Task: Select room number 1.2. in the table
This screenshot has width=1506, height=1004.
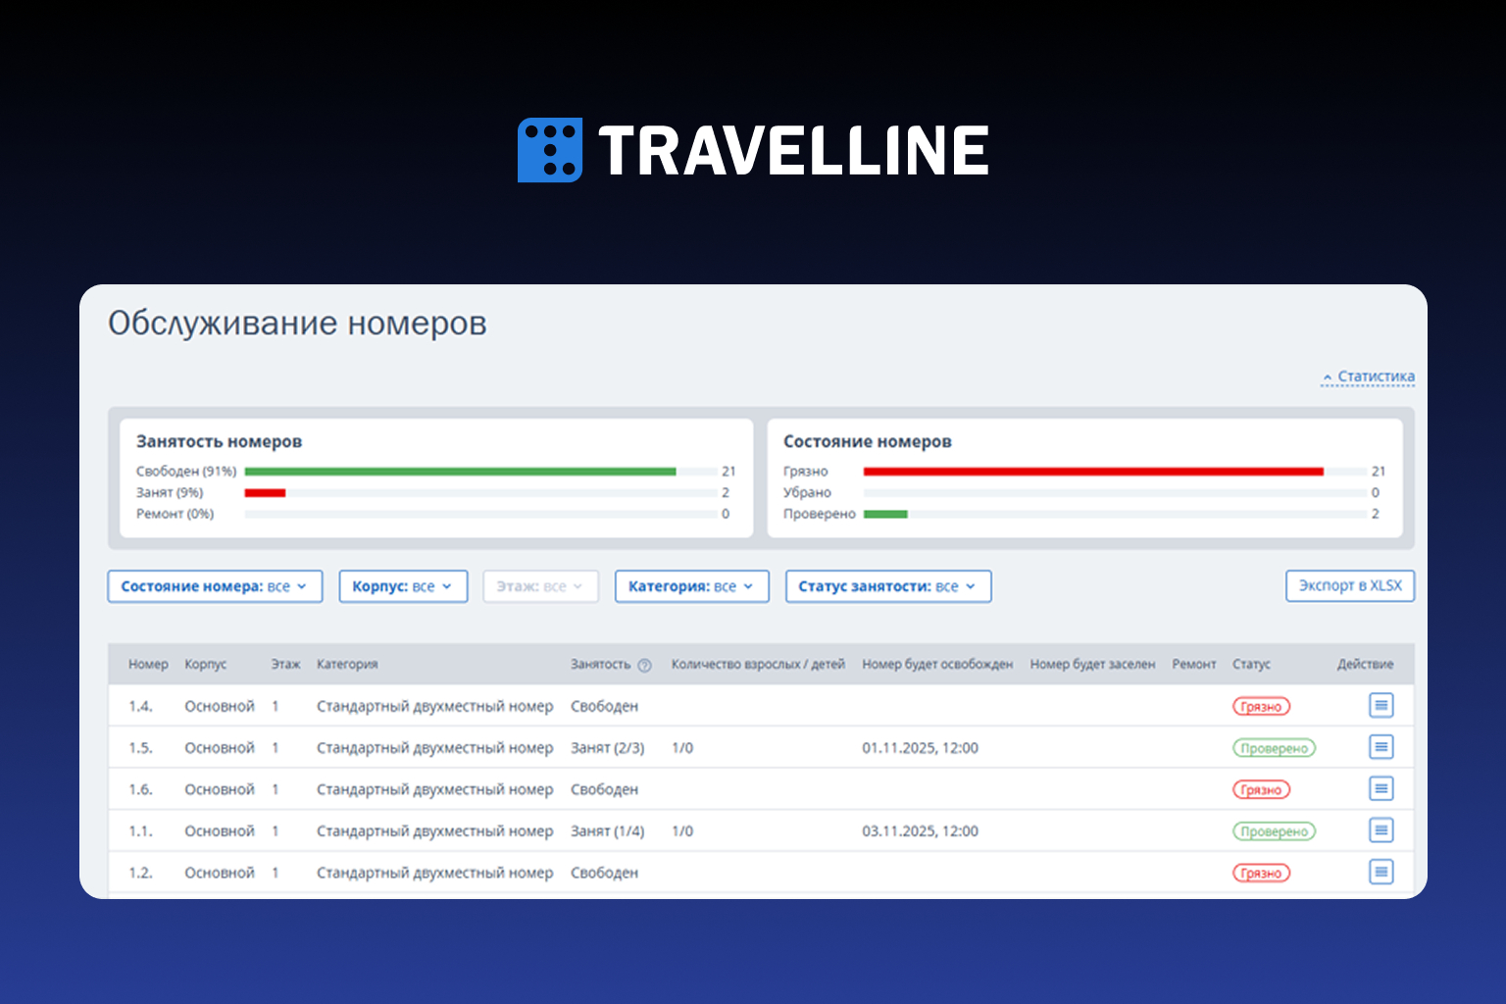Action: point(140,873)
